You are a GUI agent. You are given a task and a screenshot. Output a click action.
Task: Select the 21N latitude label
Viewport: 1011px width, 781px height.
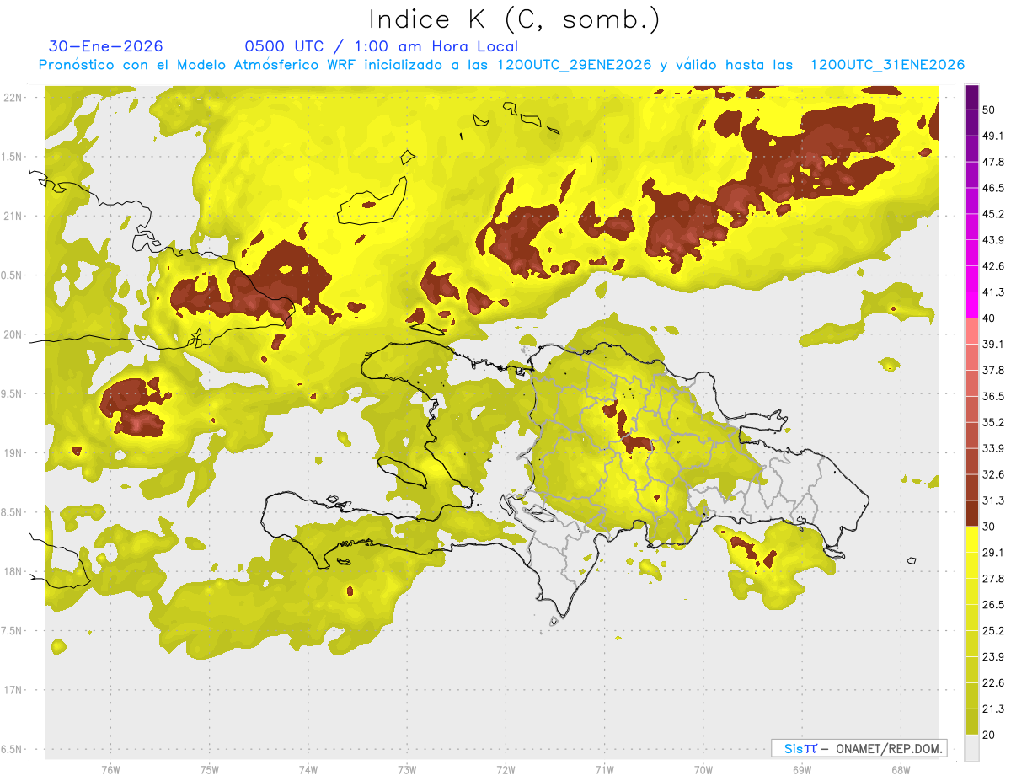(x=13, y=216)
